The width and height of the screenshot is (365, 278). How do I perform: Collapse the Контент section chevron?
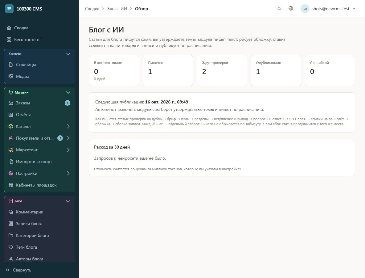pos(68,54)
